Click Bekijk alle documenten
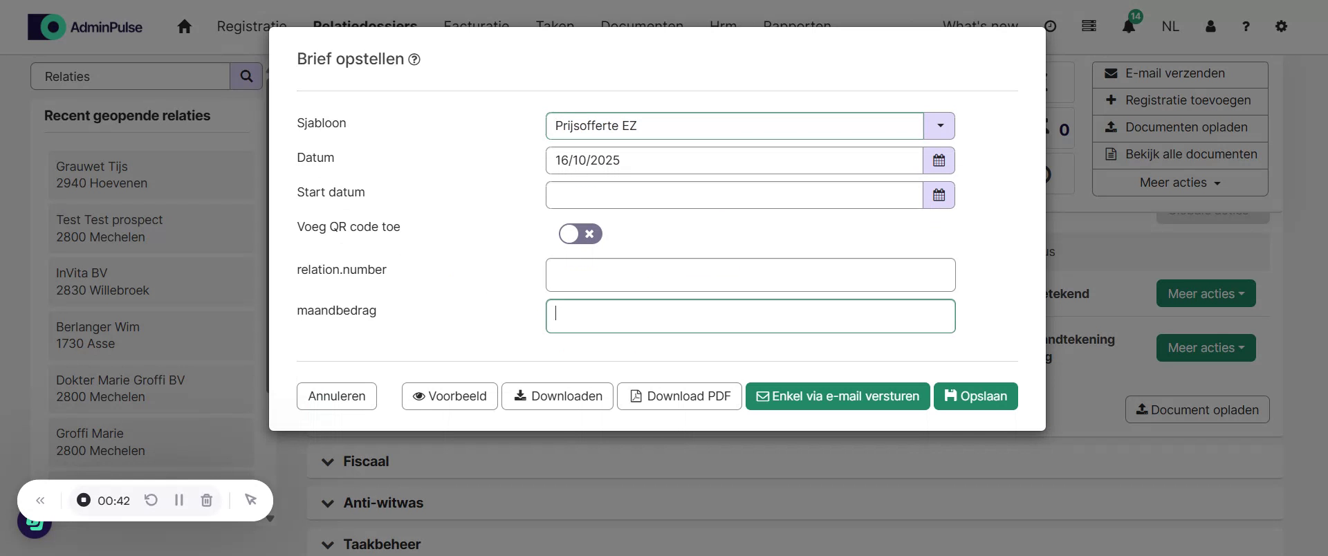The width and height of the screenshot is (1328, 556). [1180, 154]
